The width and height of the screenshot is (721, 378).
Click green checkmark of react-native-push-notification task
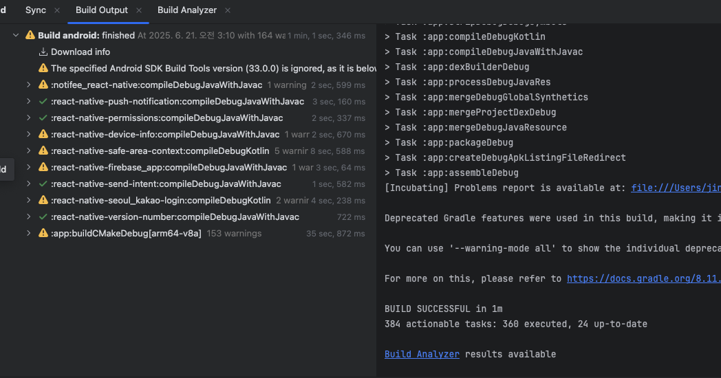click(43, 101)
